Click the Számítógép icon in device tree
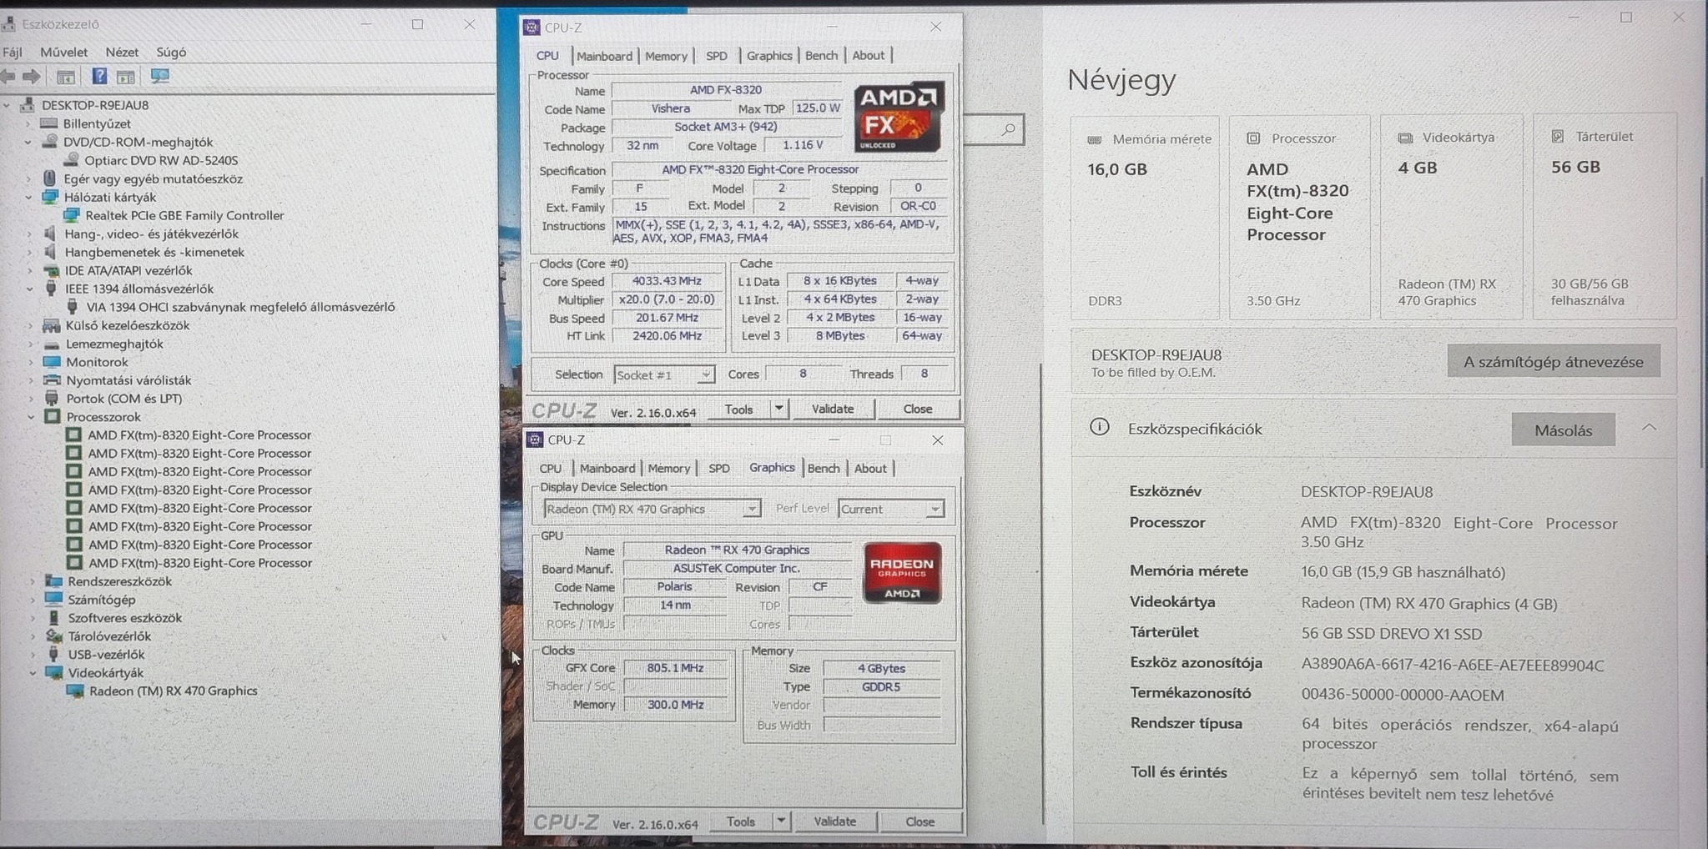Viewport: 1708px width, 849px height. [54, 599]
